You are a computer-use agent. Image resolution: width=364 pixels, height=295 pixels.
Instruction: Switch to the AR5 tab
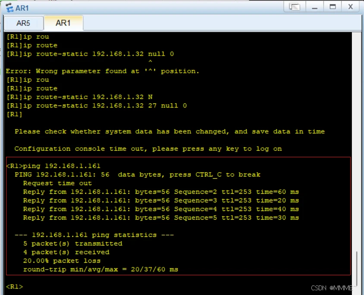pos(23,23)
